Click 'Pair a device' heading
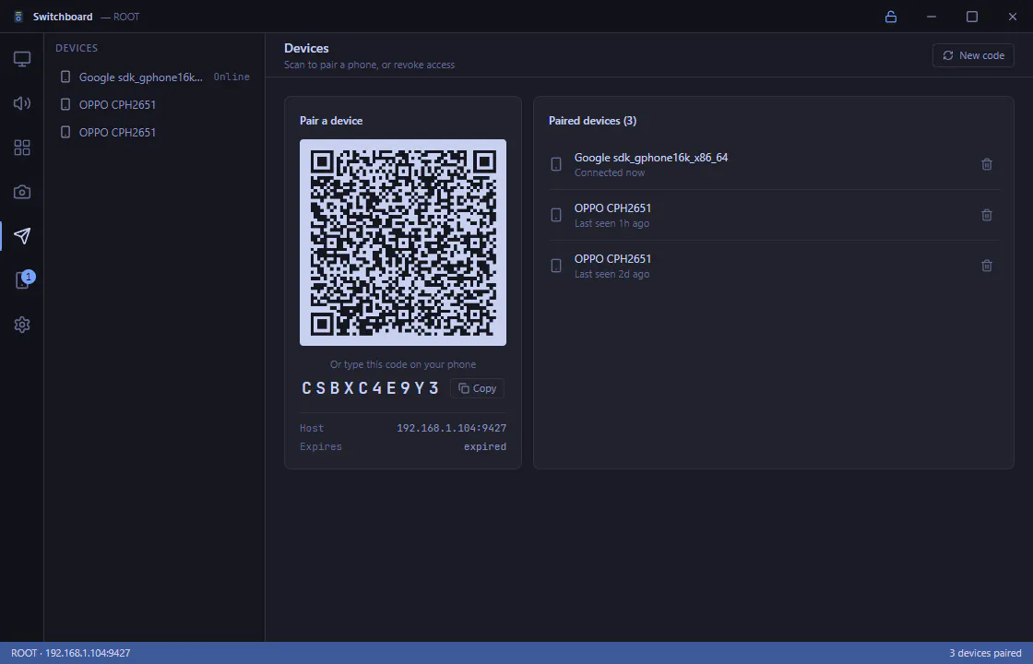 (x=331, y=121)
